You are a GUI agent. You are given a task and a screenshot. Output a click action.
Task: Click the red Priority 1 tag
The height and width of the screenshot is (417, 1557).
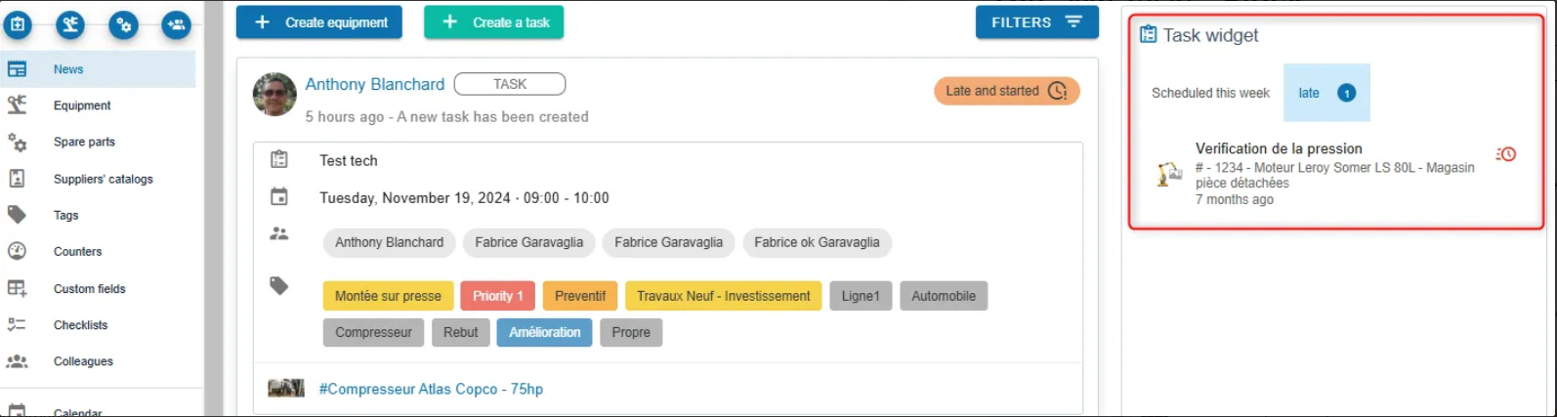pos(497,296)
